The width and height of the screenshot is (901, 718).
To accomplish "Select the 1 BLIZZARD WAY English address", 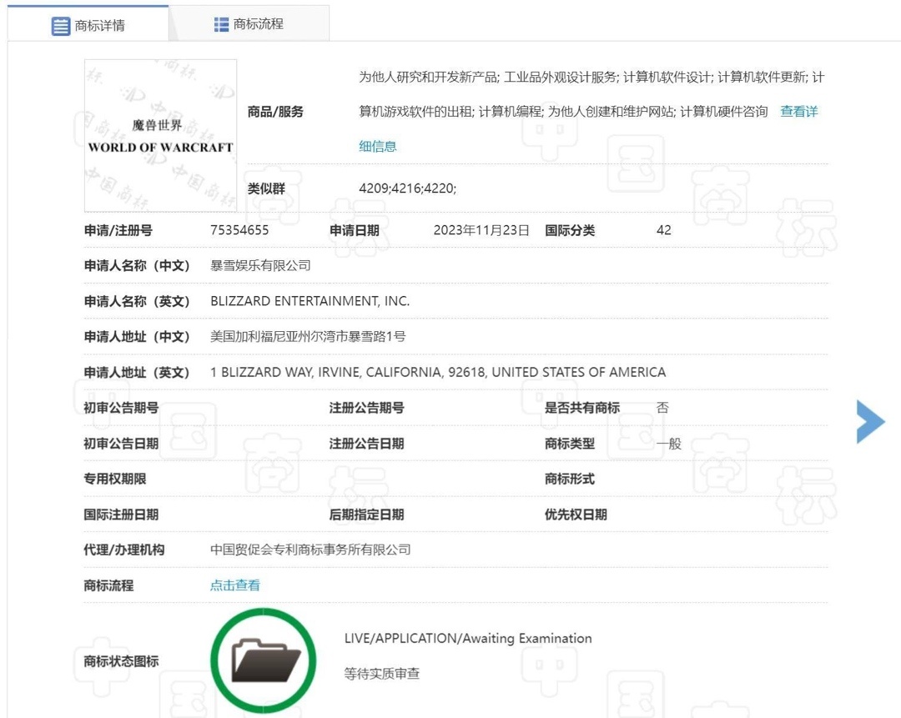I will click(x=438, y=372).
